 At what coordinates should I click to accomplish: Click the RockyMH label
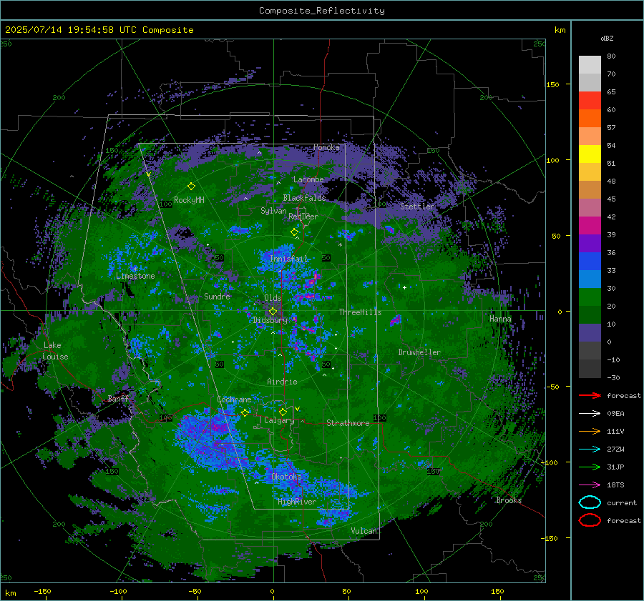(x=189, y=200)
